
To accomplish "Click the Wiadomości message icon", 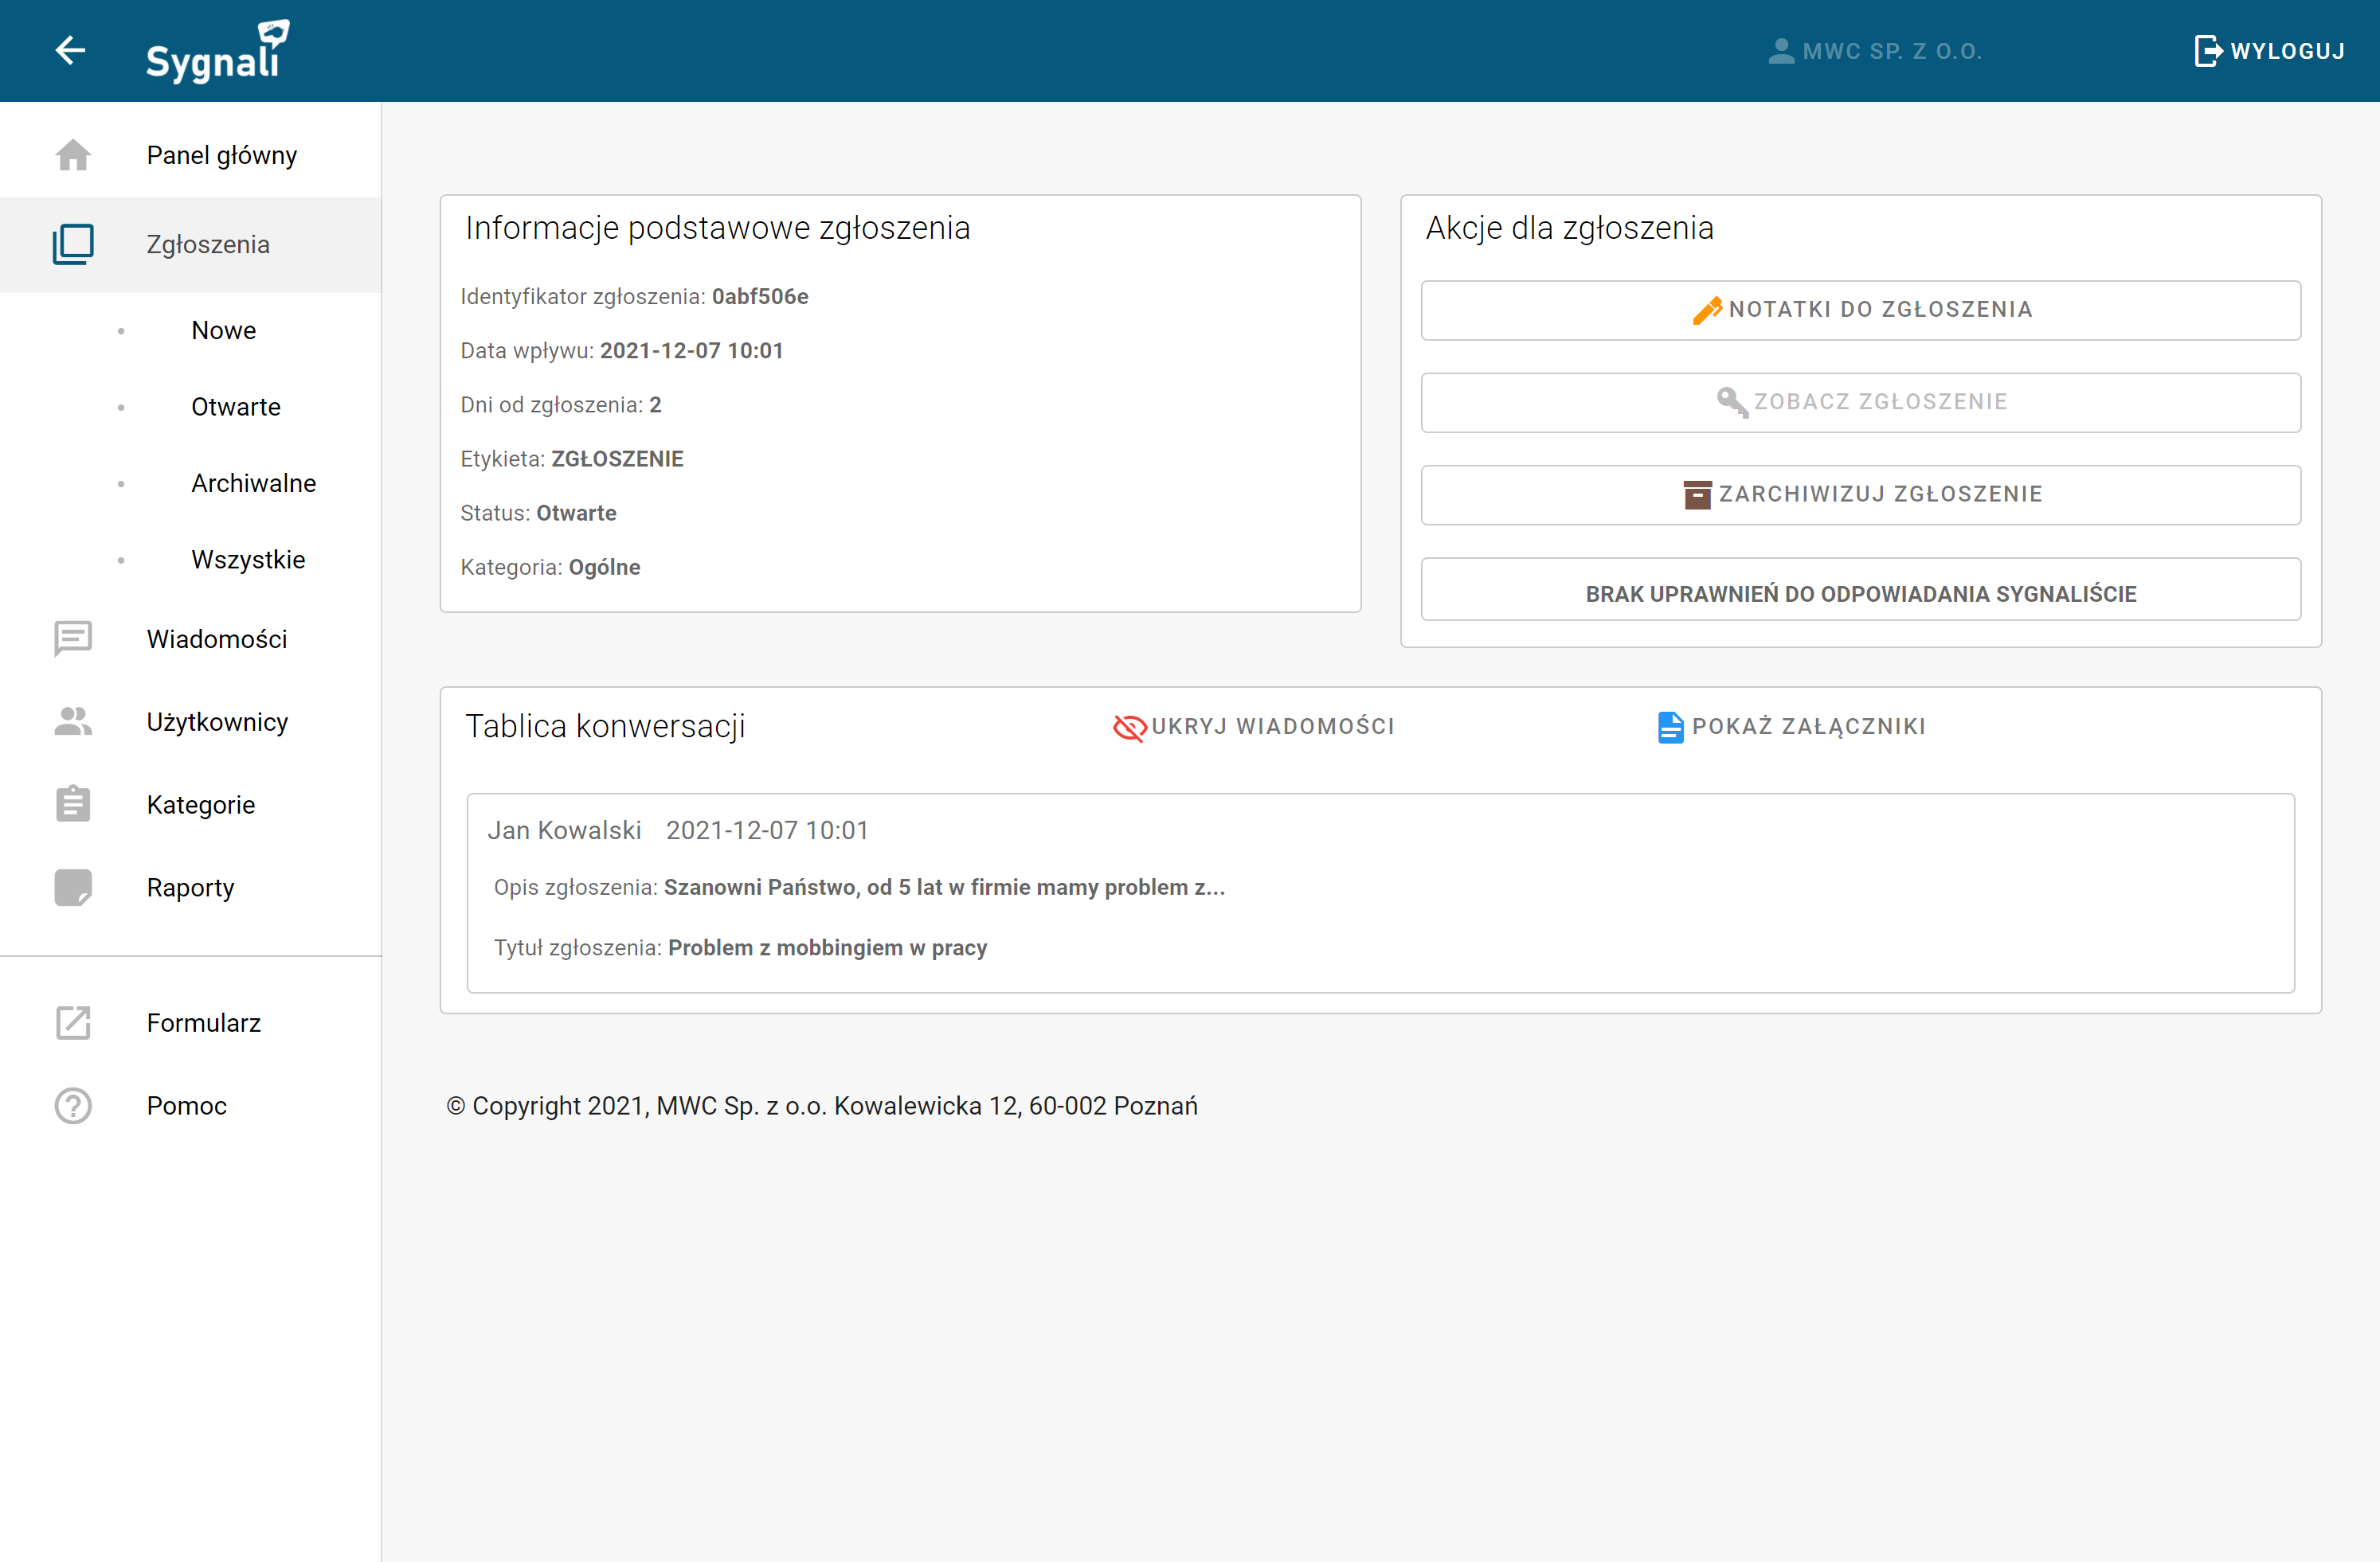I will pyautogui.click(x=73, y=638).
